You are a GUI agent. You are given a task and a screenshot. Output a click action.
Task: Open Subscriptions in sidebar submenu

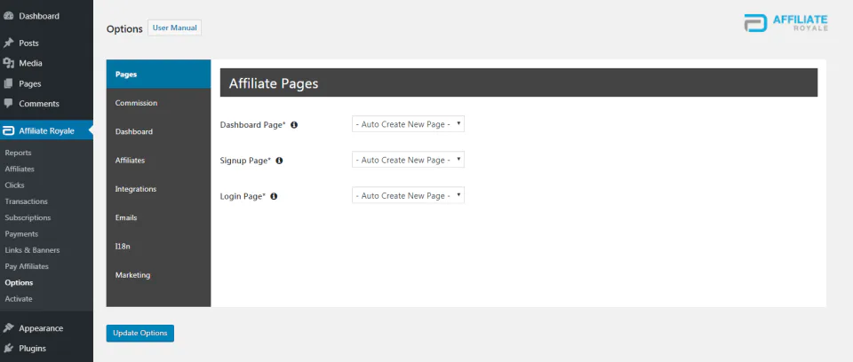(x=28, y=218)
